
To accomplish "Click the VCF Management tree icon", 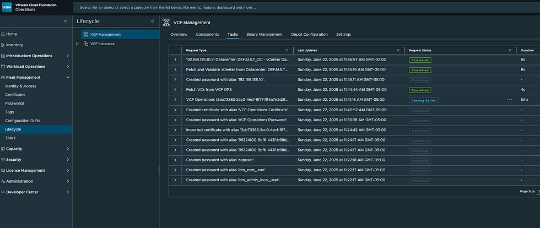I will tap(86, 35).
